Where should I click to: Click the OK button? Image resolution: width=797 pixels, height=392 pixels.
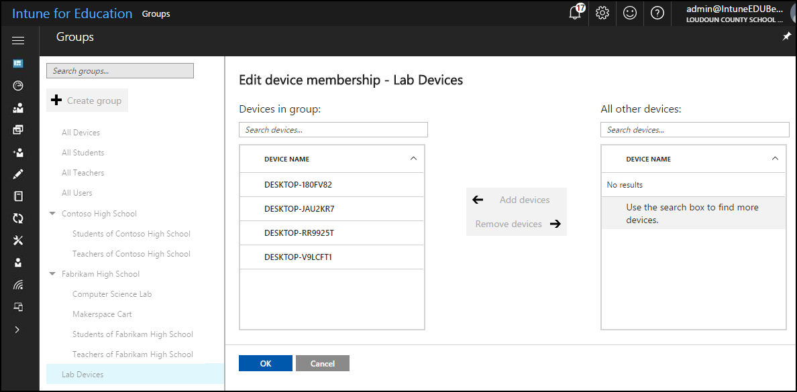pyautogui.click(x=266, y=363)
